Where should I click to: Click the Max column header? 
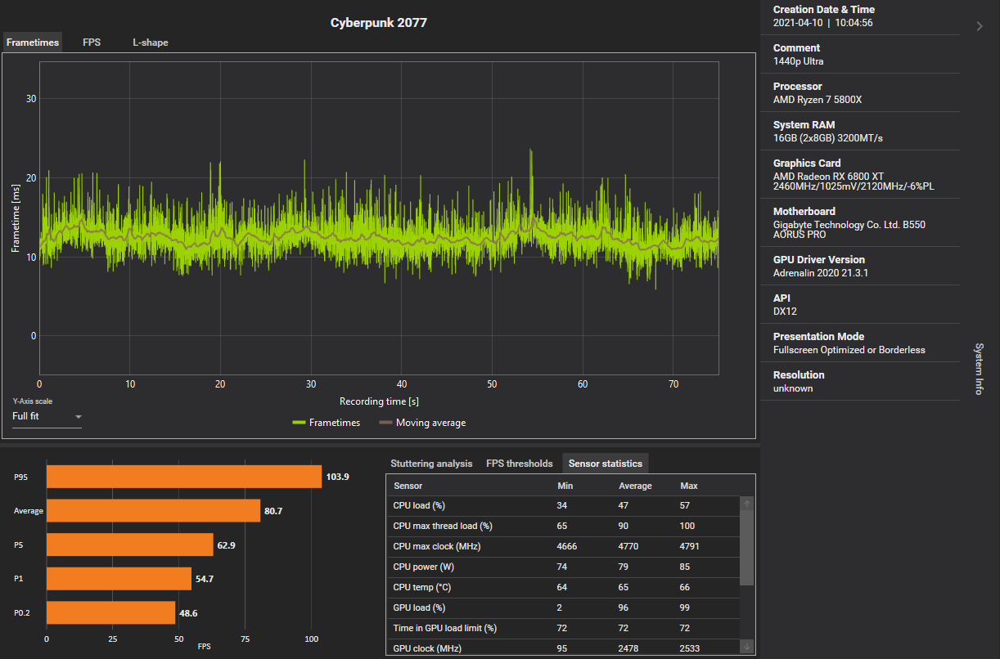pos(689,486)
